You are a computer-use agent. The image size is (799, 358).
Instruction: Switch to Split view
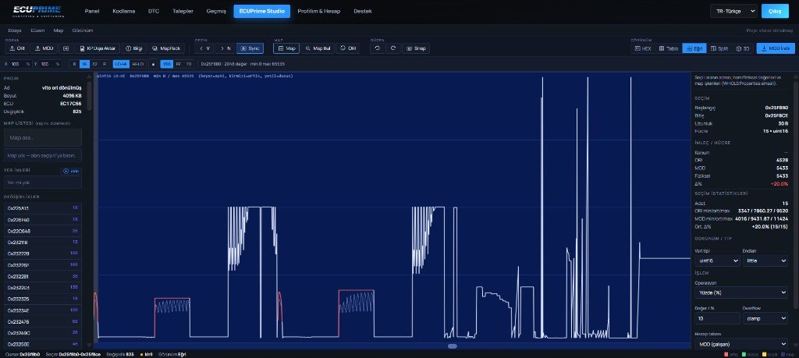(719, 48)
